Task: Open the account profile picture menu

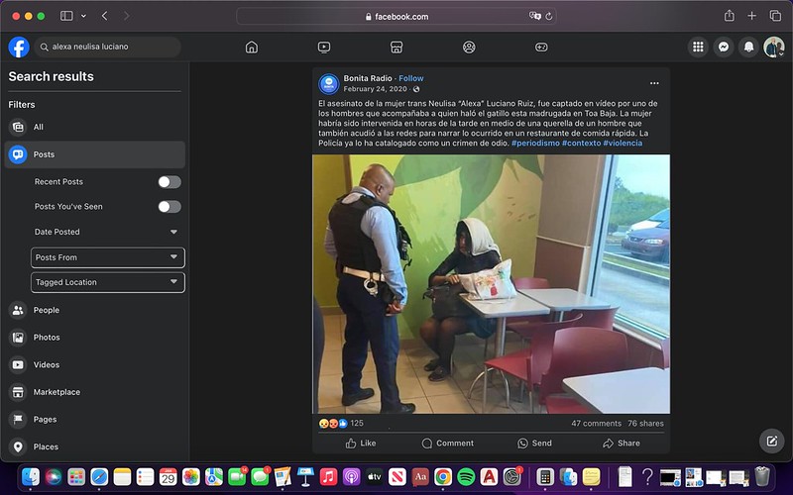Action: pos(774,47)
